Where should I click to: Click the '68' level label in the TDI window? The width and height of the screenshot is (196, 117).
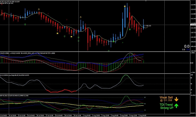pyautogui.click(x=145, y=97)
